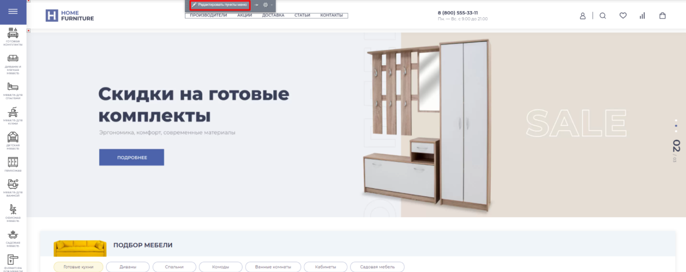Choose the Мебель для кухни icon
Screen dimensions: 686x272
pyautogui.click(x=13, y=112)
